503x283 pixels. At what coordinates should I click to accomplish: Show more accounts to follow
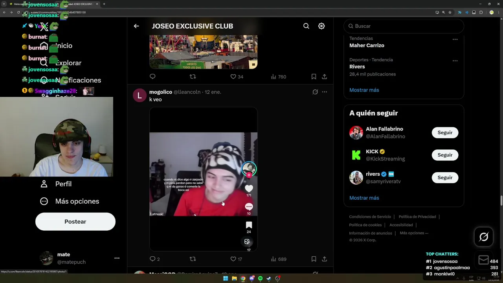coord(364,198)
